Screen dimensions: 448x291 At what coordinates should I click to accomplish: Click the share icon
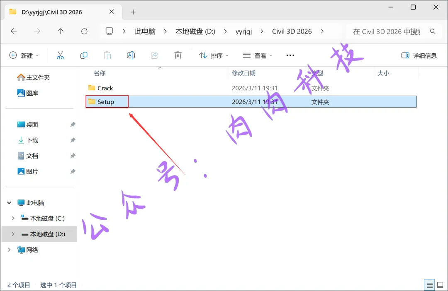coord(154,55)
